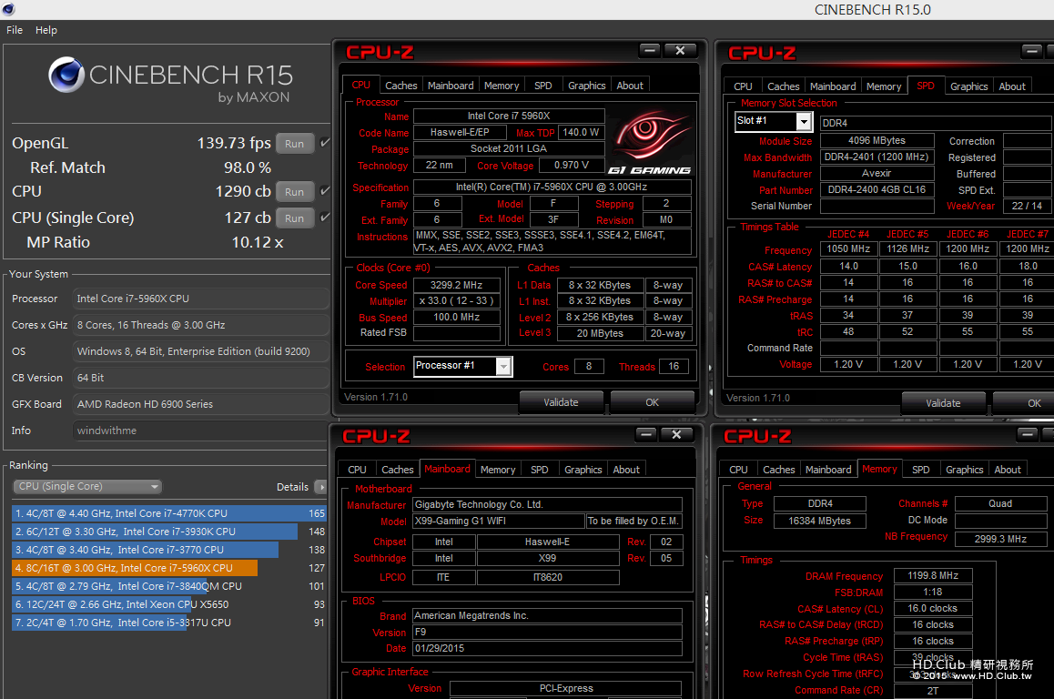Screen dimensions: 1054x699
Task: Toggle the OpenGL test checkbox
Action: [325, 143]
